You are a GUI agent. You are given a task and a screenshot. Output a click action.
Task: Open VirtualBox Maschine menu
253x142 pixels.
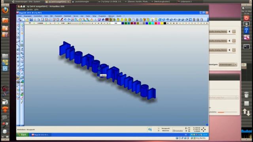click(21, 9)
